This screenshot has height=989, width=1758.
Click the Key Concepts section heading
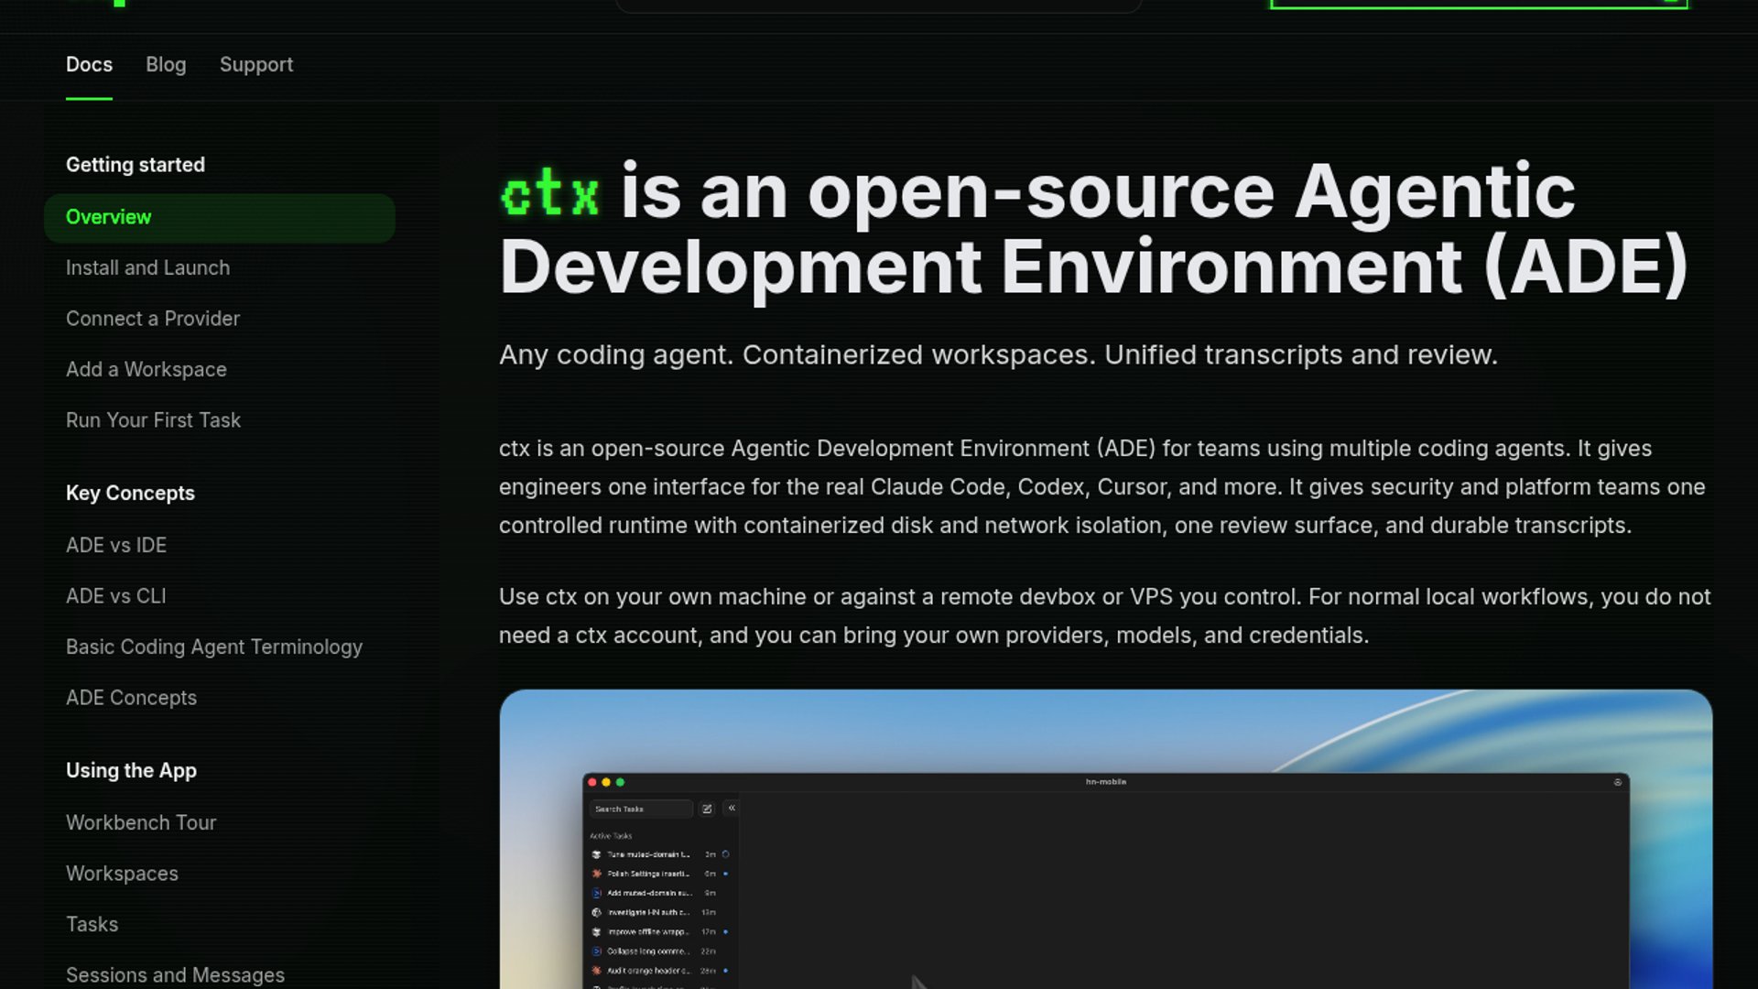click(x=130, y=494)
